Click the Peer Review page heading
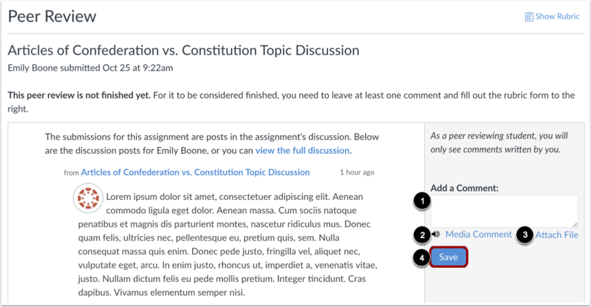Screen dimensions: 591x307 [52, 17]
